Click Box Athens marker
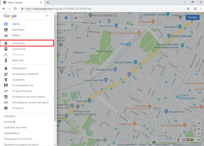This screenshot has height=146, width=204. (x=180, y=27)
